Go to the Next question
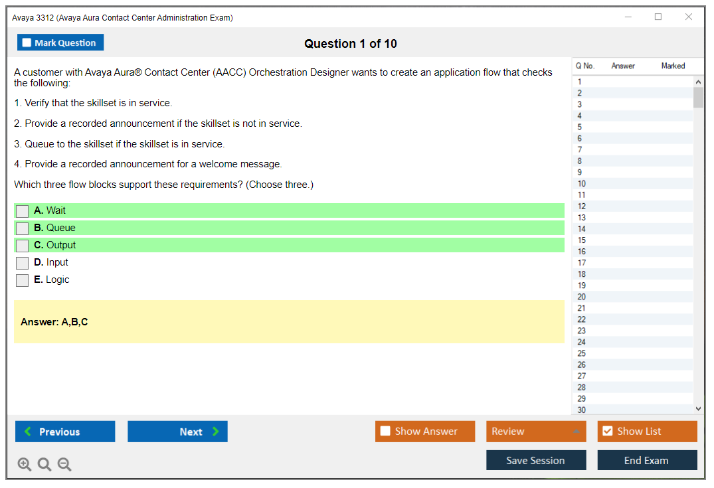Screen dimensions: 714x488 [x=177, y=432]
